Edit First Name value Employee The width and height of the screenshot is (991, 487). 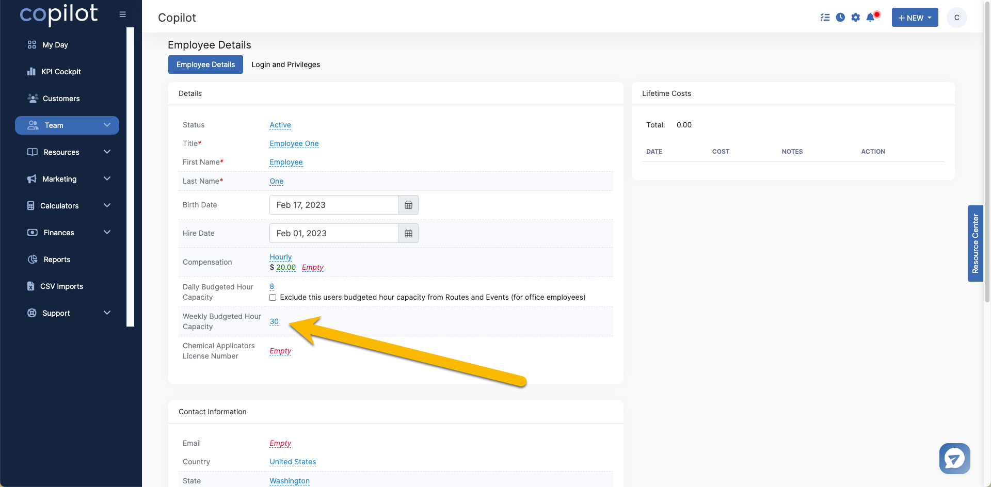286,162
